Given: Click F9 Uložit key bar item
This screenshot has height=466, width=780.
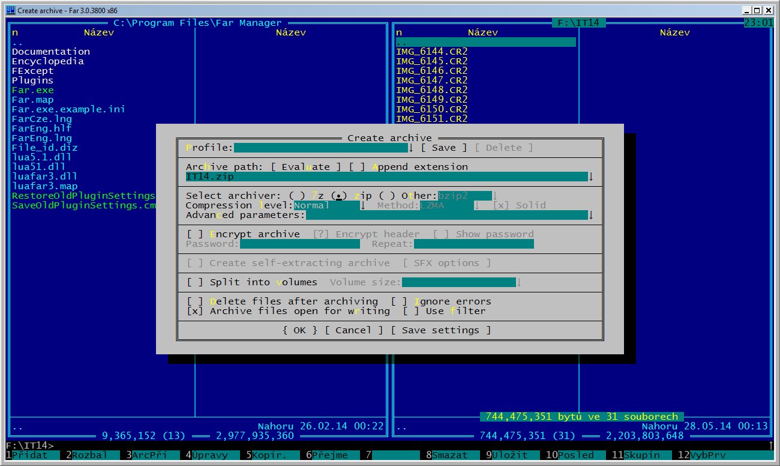Looking at the screenshot, I should [513, 455].
